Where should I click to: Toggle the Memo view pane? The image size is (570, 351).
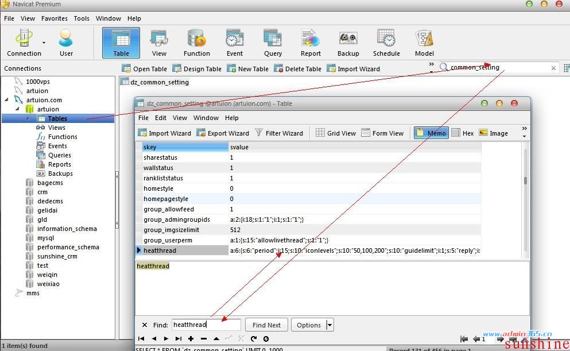click(431, 133)
